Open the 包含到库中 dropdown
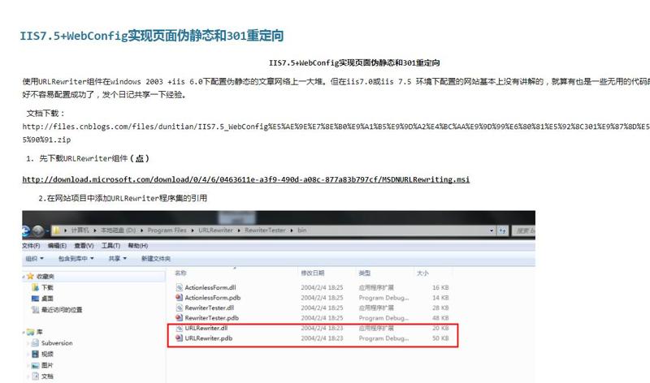The width and height of the screenshot is (650, 383). 76,258
